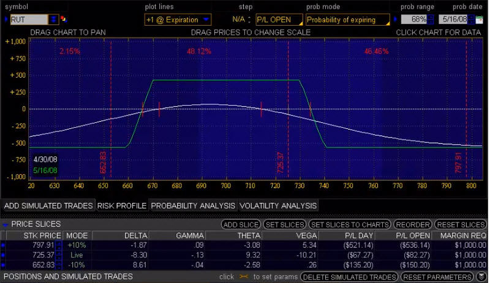
Task: Switch to RISK PROFILE tab
Action: pyautogui.click(x=122, y=206)
